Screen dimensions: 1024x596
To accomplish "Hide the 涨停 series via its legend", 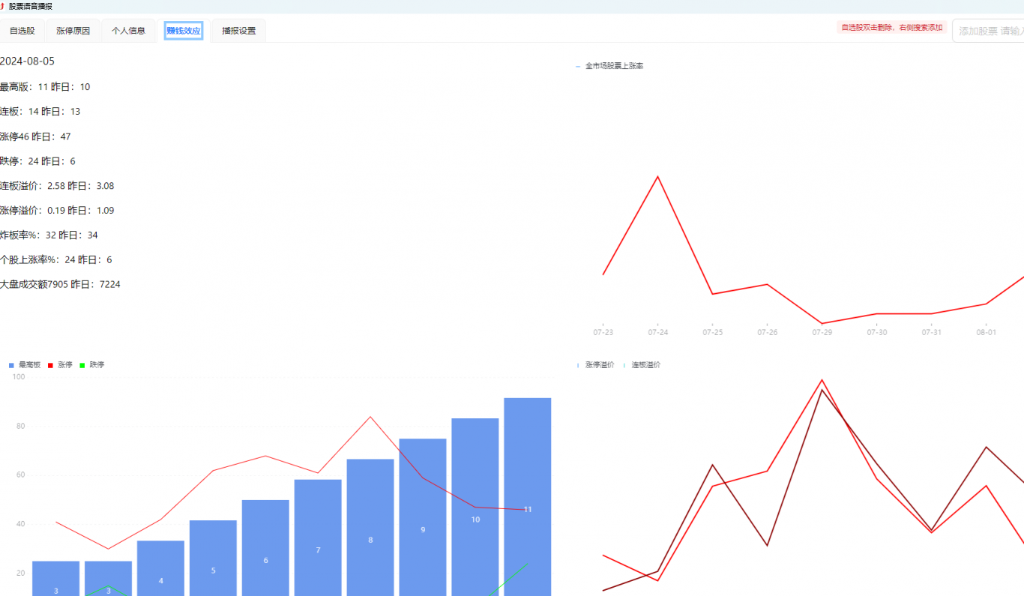I will coord(60,365).
